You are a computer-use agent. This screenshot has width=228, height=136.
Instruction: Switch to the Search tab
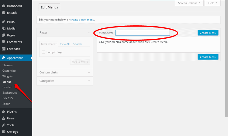coord(77,44)
